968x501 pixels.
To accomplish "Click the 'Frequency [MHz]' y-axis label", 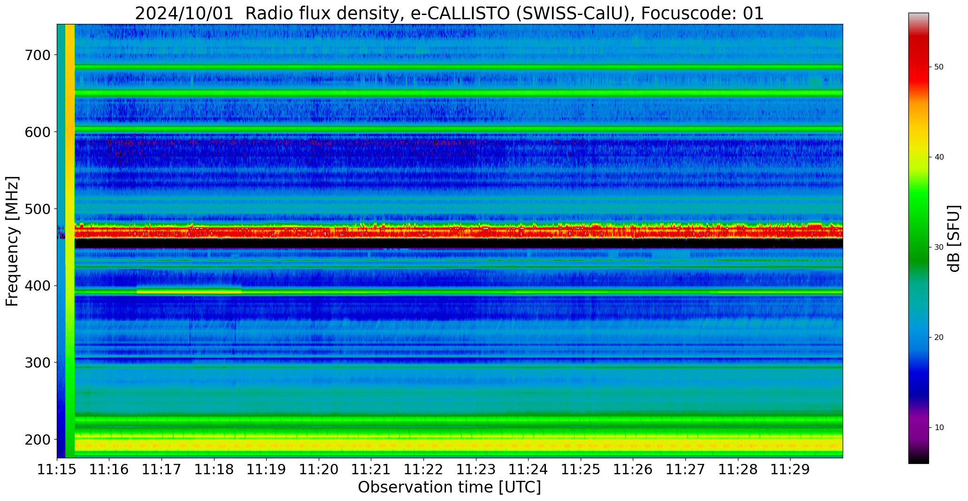I will pos(12,241).
